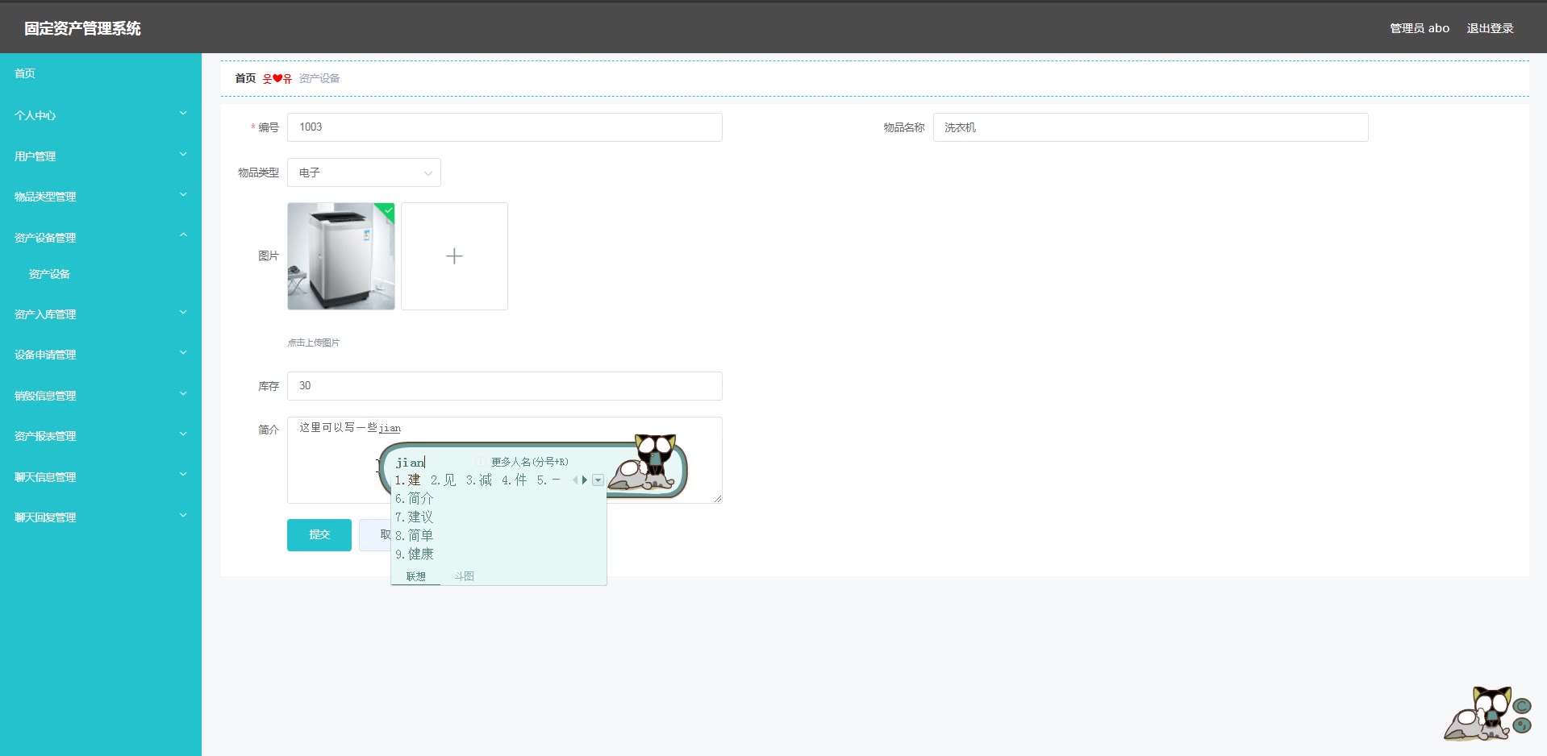Select IME candidate 2 见

tap(444, 480)
